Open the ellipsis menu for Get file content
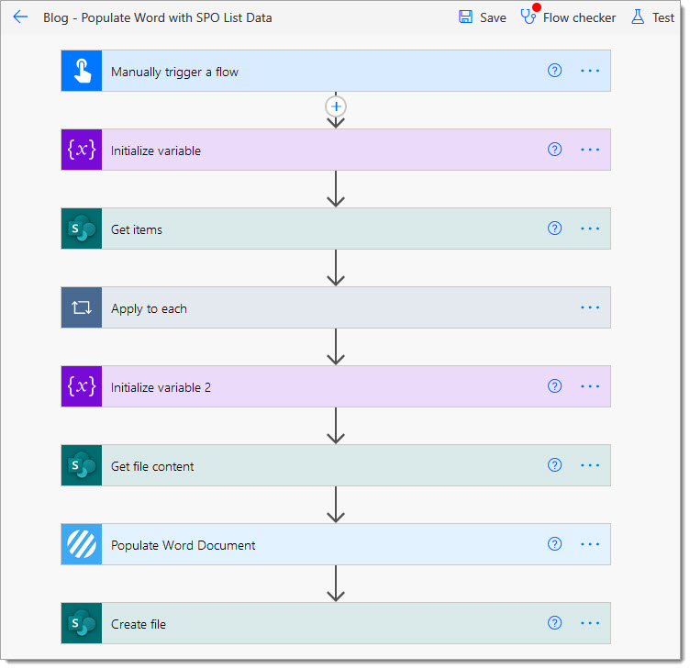This screenshot has width=690, height=669. 590,465
